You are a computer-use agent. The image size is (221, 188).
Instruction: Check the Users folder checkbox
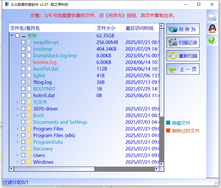(x=23, y=155)
